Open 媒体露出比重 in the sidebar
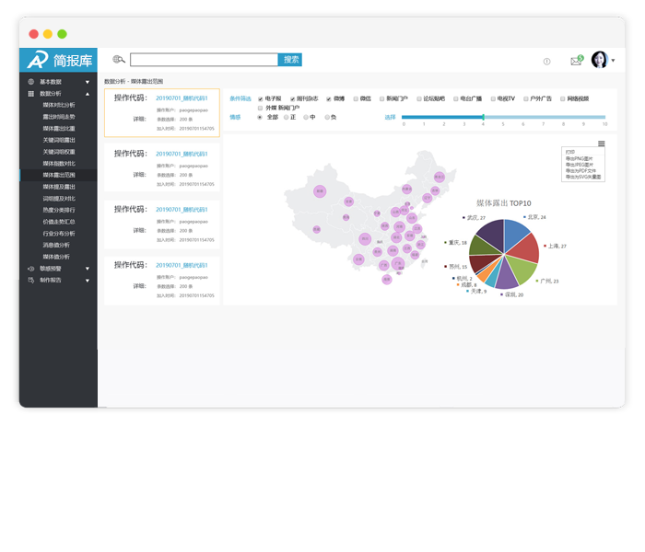 pos(59,129)
